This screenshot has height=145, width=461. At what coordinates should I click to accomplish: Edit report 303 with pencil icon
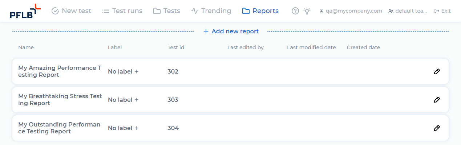tap(437, 100)
